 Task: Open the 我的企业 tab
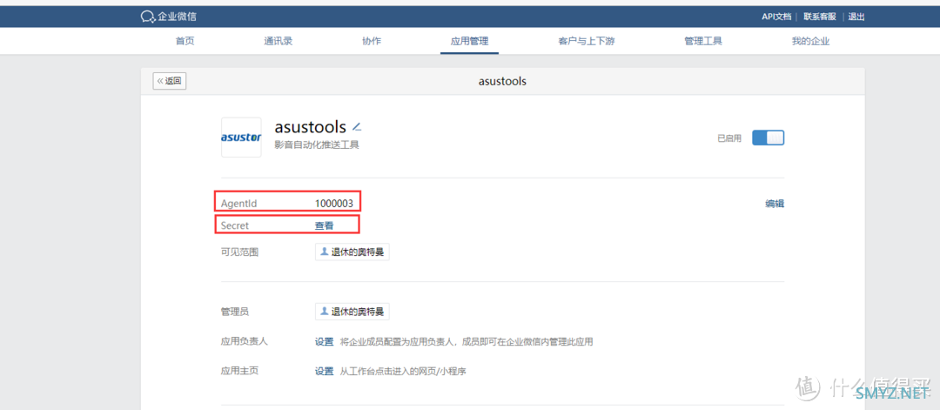[x=810, y=42]
